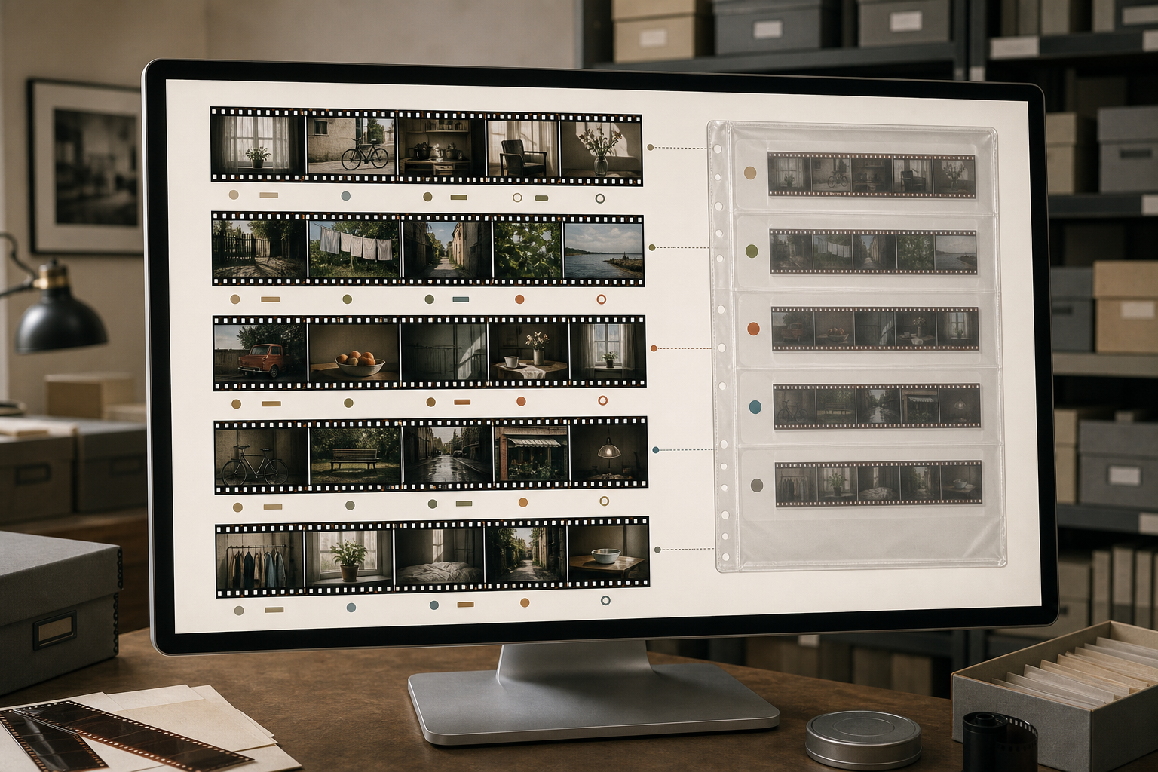
Task: Open the narrow alley frame in the second strip
Action: (x=446, y=250)
